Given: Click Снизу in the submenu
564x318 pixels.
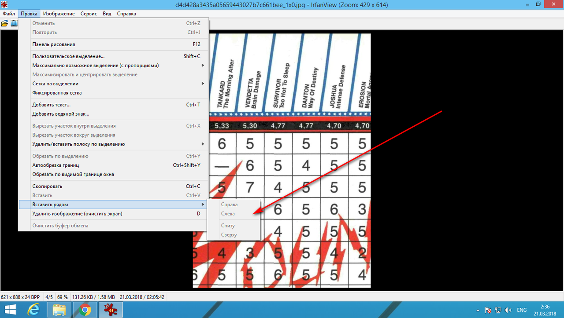Looking at the screenshot, I should pos(234,226).
